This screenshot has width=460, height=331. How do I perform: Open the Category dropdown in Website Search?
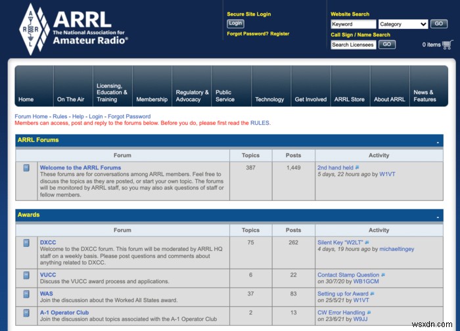tap(403, 24)
